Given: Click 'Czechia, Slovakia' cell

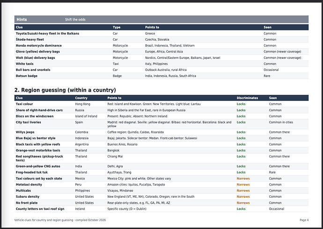Looking at the screenshot, I should click(x=157, y=39).
